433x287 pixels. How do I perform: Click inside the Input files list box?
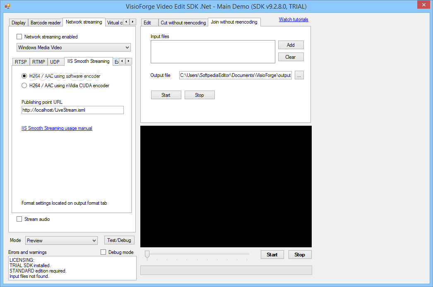click(213, 52)
